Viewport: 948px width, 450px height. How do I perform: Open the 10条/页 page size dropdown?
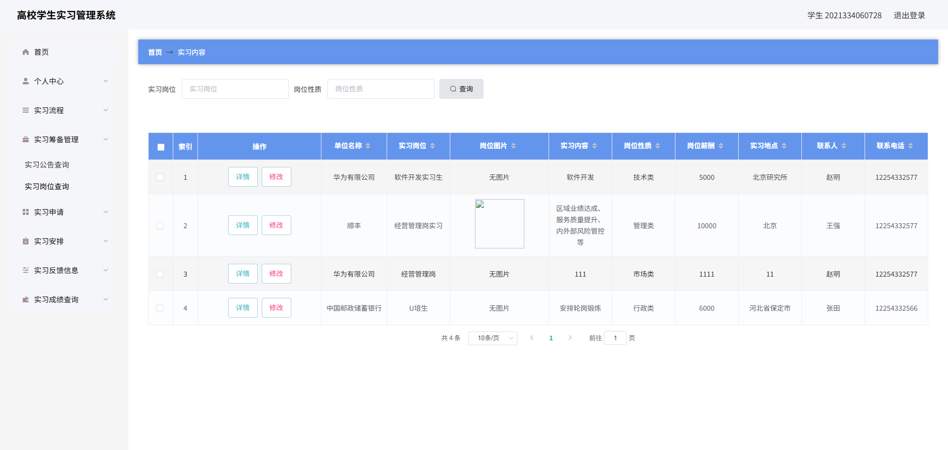pyautogui.click(x=493, y=338)
